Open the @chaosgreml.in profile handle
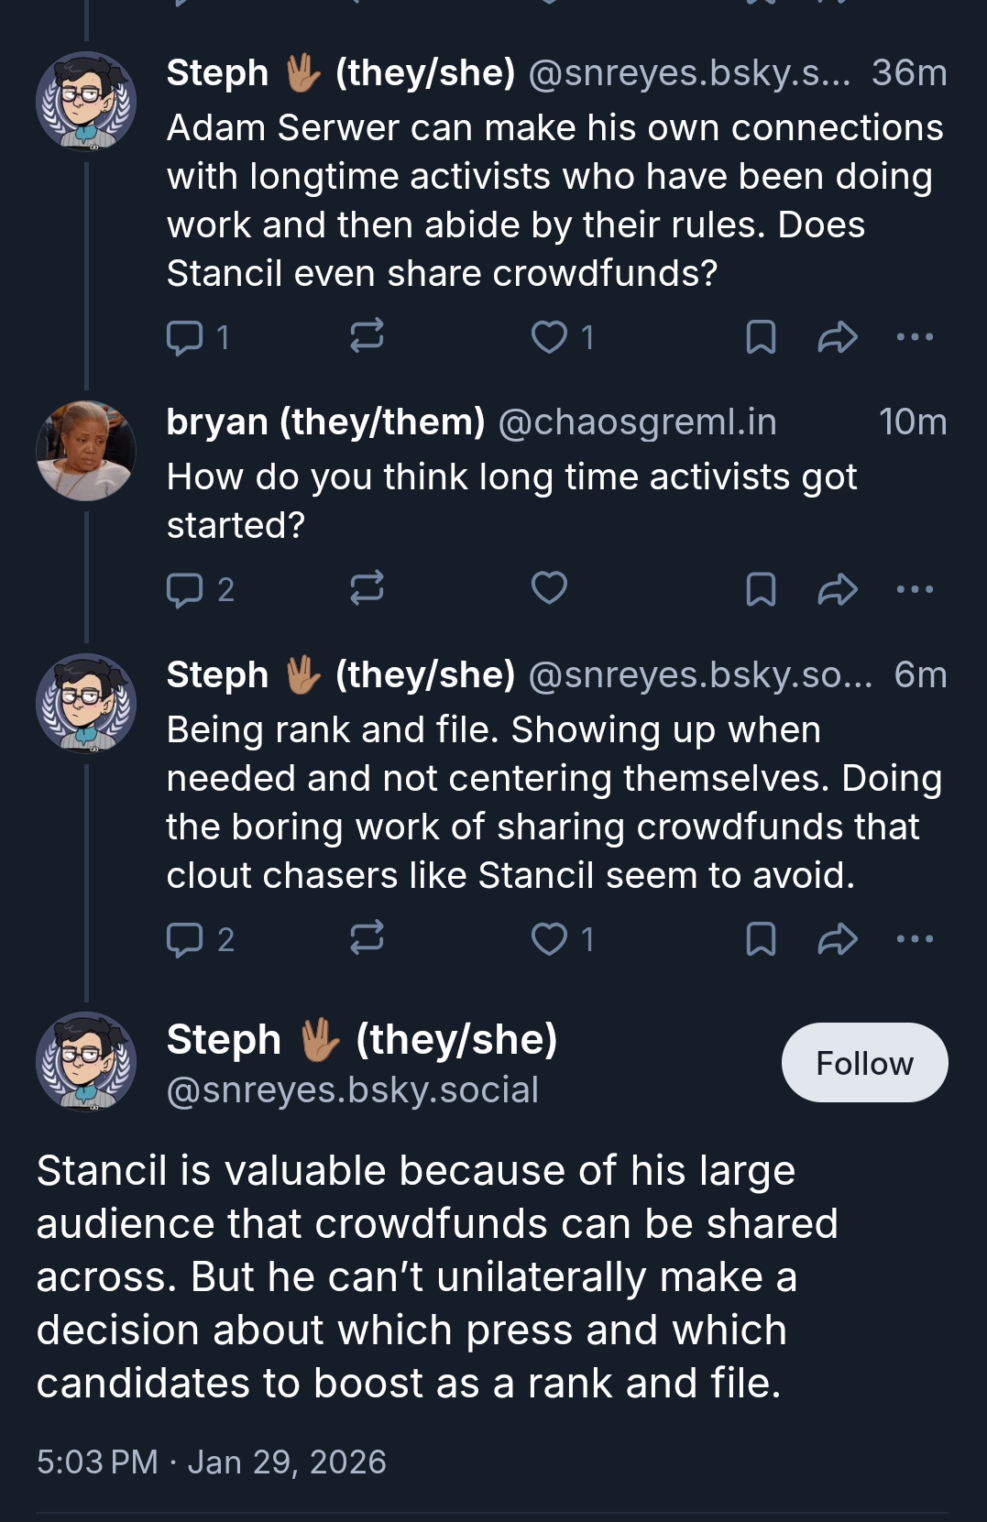Image resolution: width=987 pixels, height=1522 pixels. click(x=637, y=422)
